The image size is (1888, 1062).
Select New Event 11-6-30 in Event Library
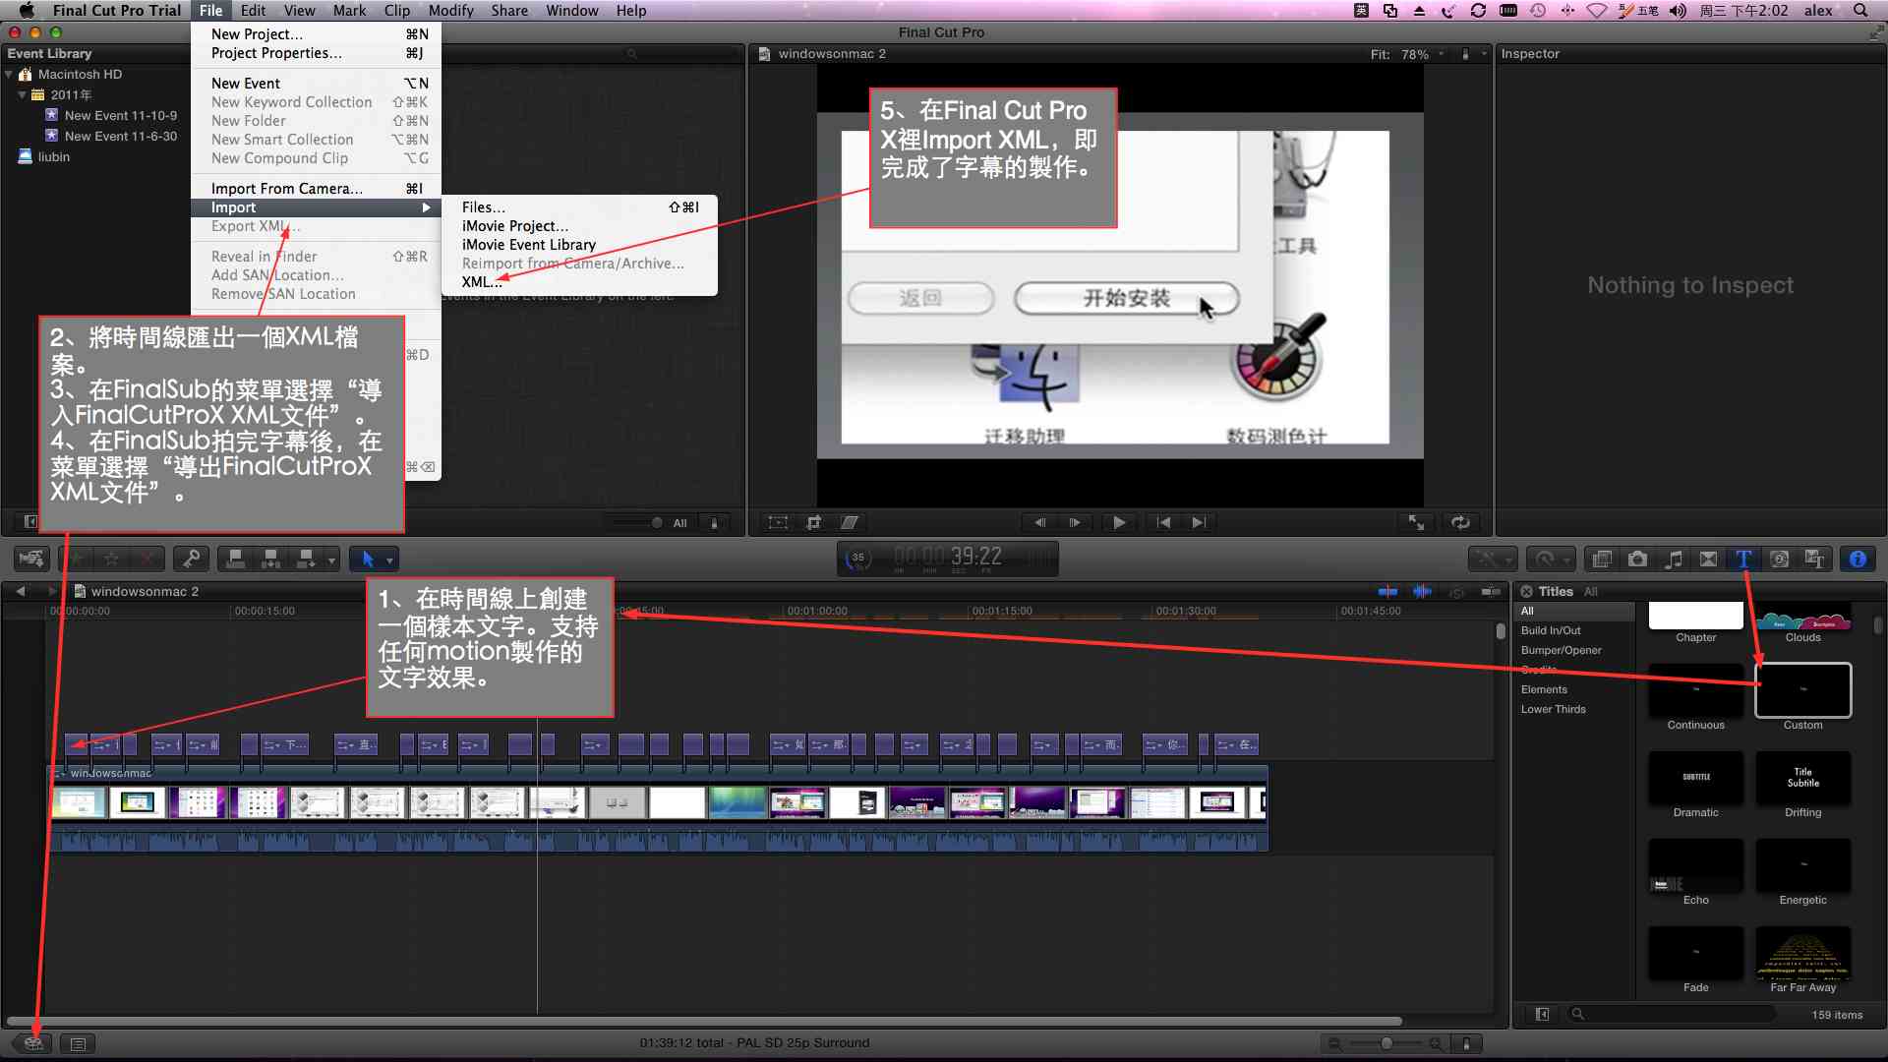coord(120,136)
